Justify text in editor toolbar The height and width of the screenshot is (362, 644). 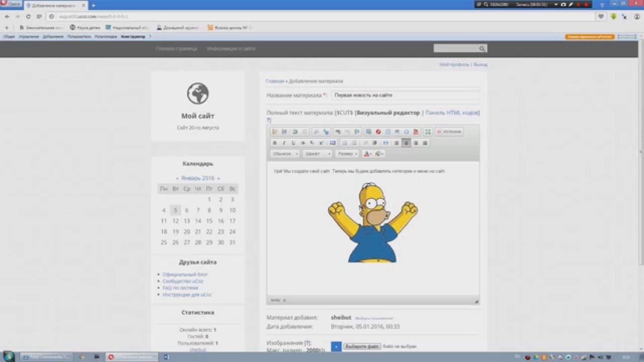pyautogui.click(x=425, y=143)
